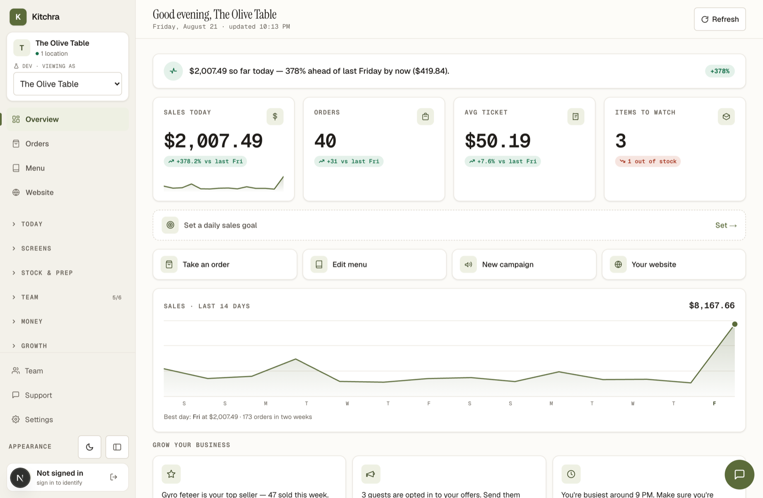The image size is (763, 498).
Task: Toggle dark mode moon icon
Action: click(90, 447)
